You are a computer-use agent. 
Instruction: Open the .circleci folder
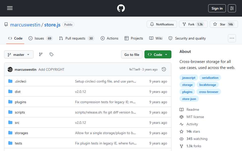point(20,81)
